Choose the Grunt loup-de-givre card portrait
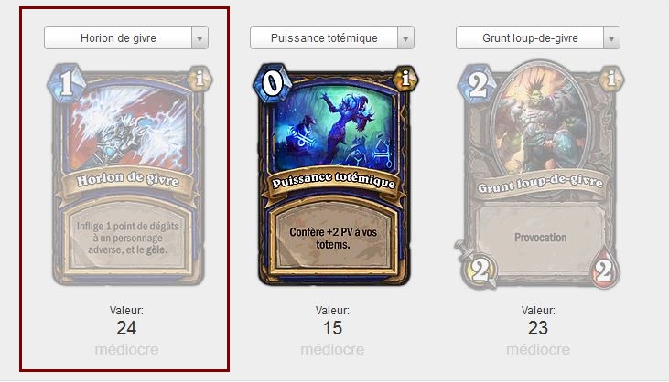The height and width of the screenshot is (382, 669). [540, 119]
